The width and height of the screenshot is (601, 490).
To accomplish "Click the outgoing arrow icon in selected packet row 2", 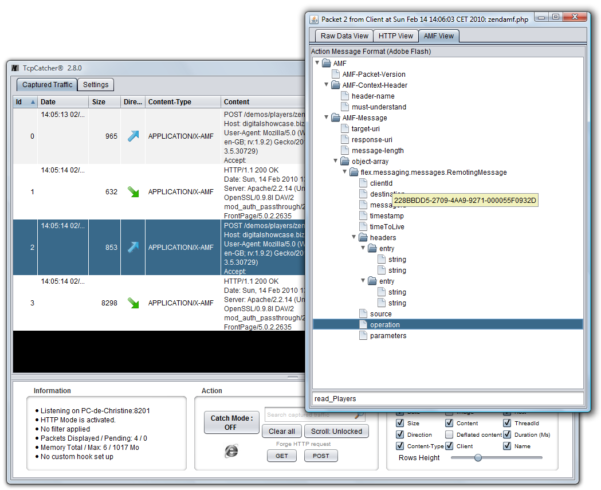I will click(x=133, y=248).
